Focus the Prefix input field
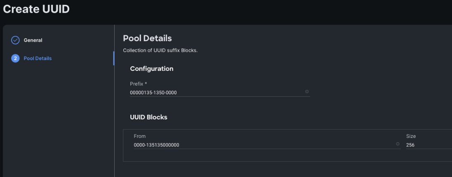Image resolution: width=452 pixels, height=177 pixels. pyautogui.click(x=214, y=93)
